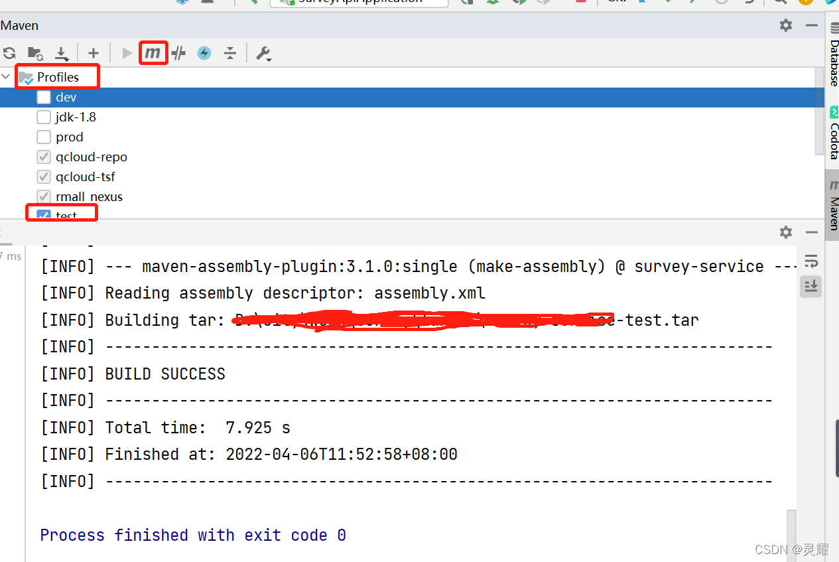Uncheck the test profile
Viewport: 839px width, 562px height.
click(x=44, y=215)
